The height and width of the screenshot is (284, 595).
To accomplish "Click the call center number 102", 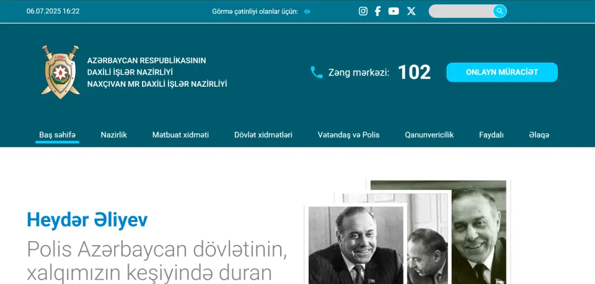I will pos(415,72).
